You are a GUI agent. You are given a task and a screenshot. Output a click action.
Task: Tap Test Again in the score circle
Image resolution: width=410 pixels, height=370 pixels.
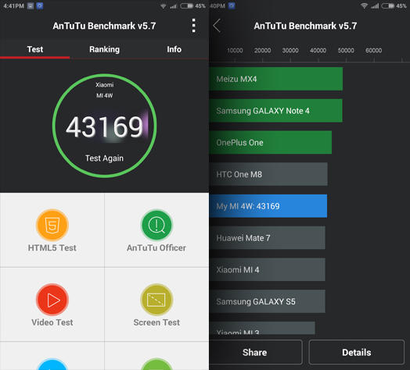tap(104, 158)
